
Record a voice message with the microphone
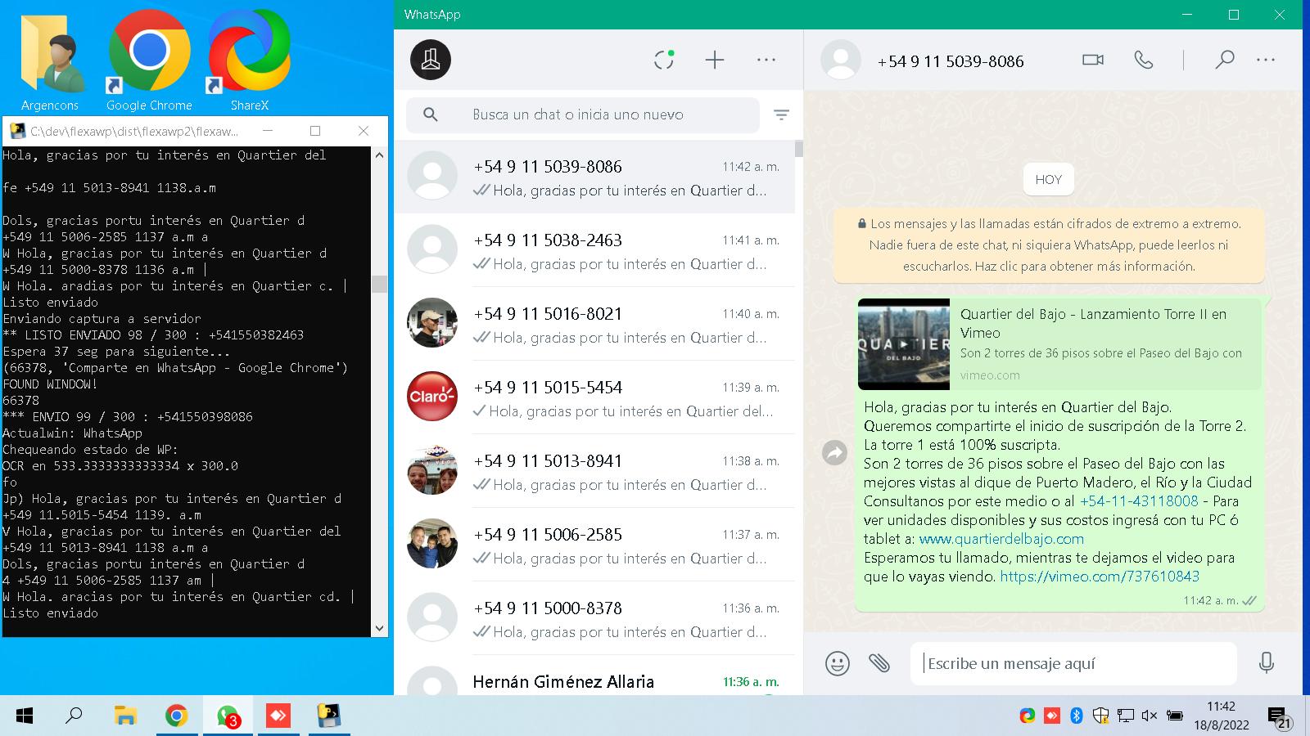click(1267, 663)
